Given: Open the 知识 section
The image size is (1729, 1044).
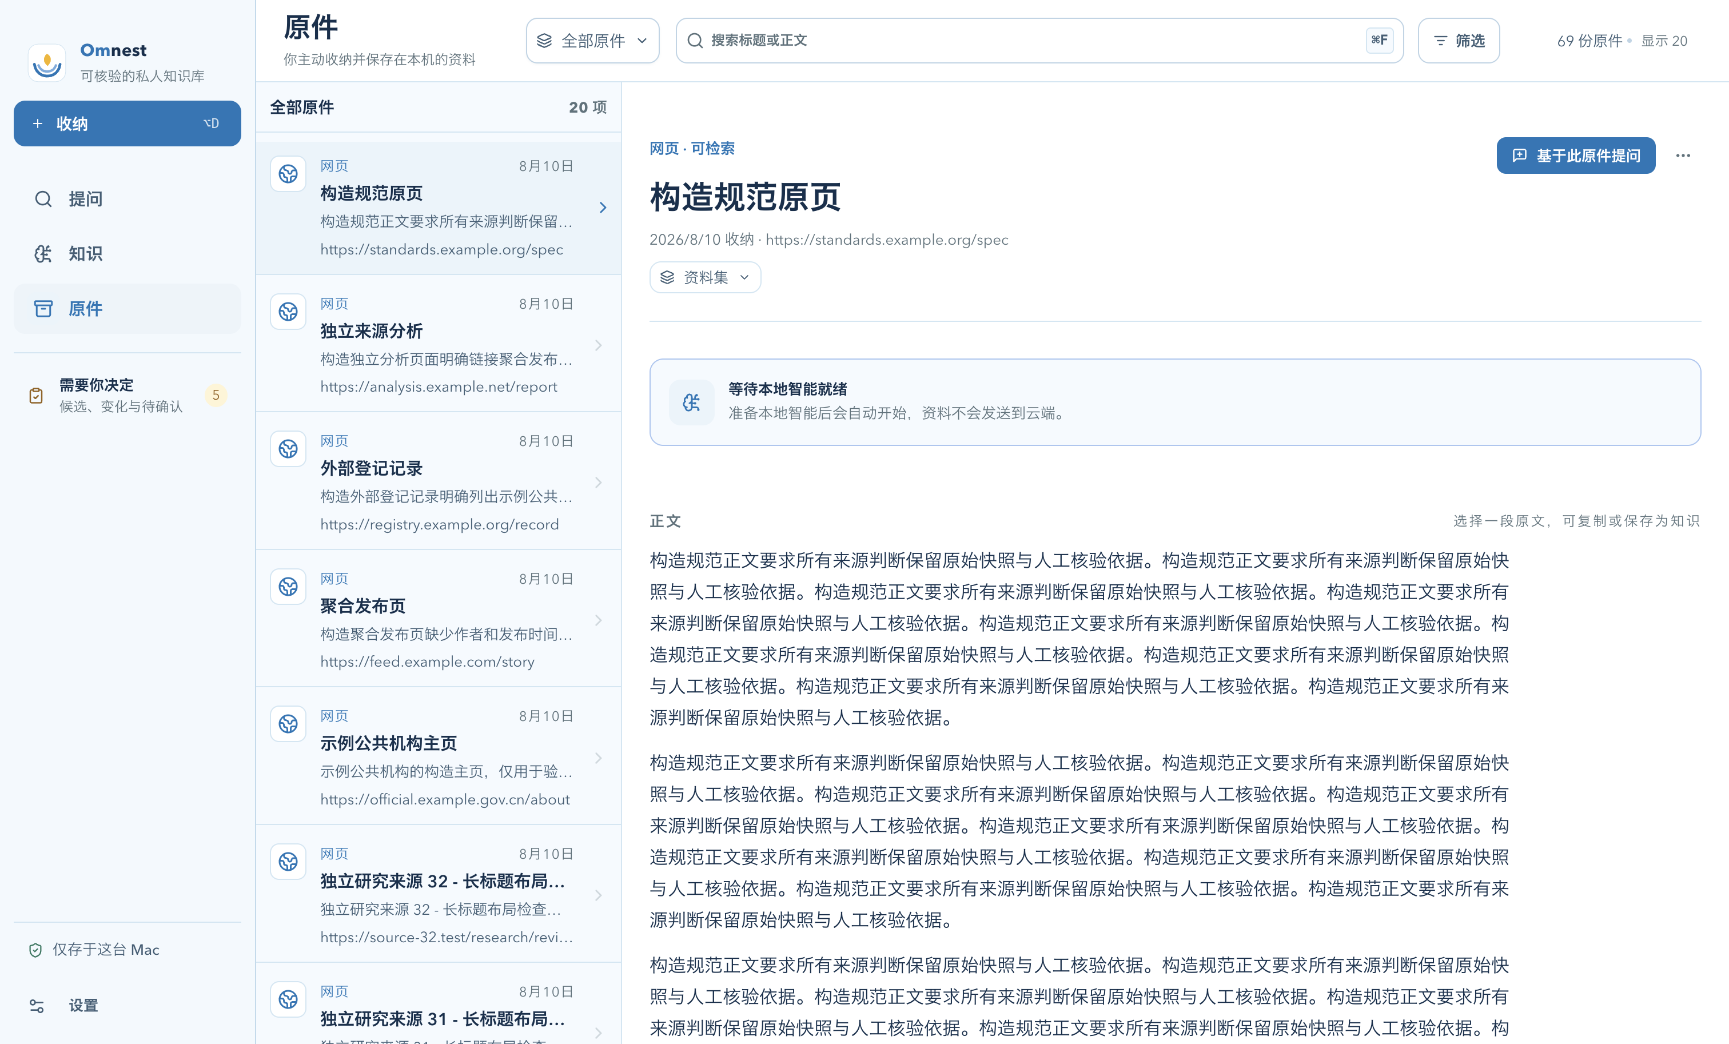Looking at the screenshot, I should click(x=127, y=253).
